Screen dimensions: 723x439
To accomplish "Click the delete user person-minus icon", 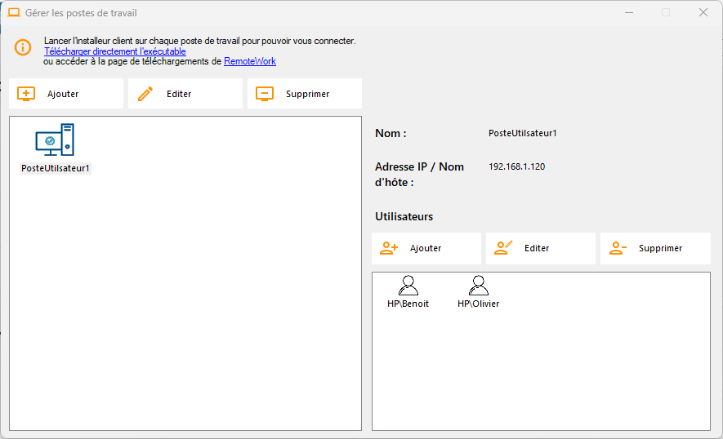I will click(618, 248).
